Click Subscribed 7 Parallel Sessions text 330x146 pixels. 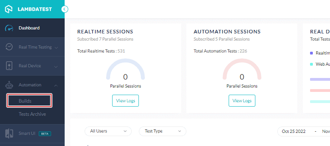[x=105, y=39]
